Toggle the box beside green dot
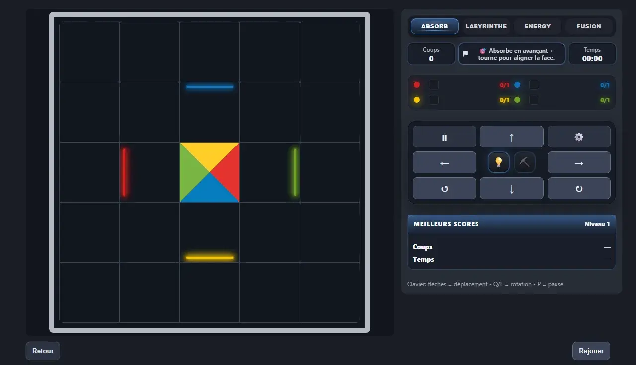Image resolution: width=636 pixels, height=365 pixels. pyautogui.click(x=534, y=100)
